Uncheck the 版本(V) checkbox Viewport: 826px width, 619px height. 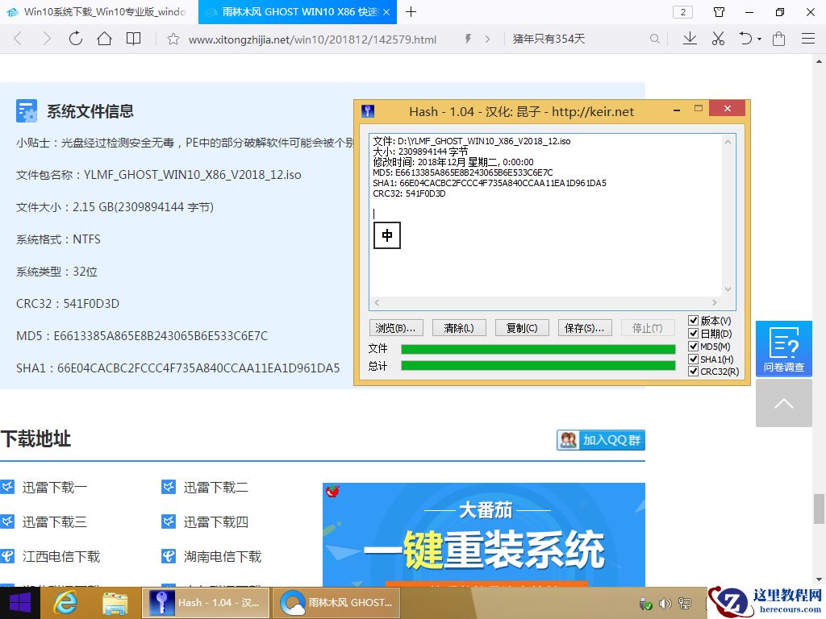point(692,319)
